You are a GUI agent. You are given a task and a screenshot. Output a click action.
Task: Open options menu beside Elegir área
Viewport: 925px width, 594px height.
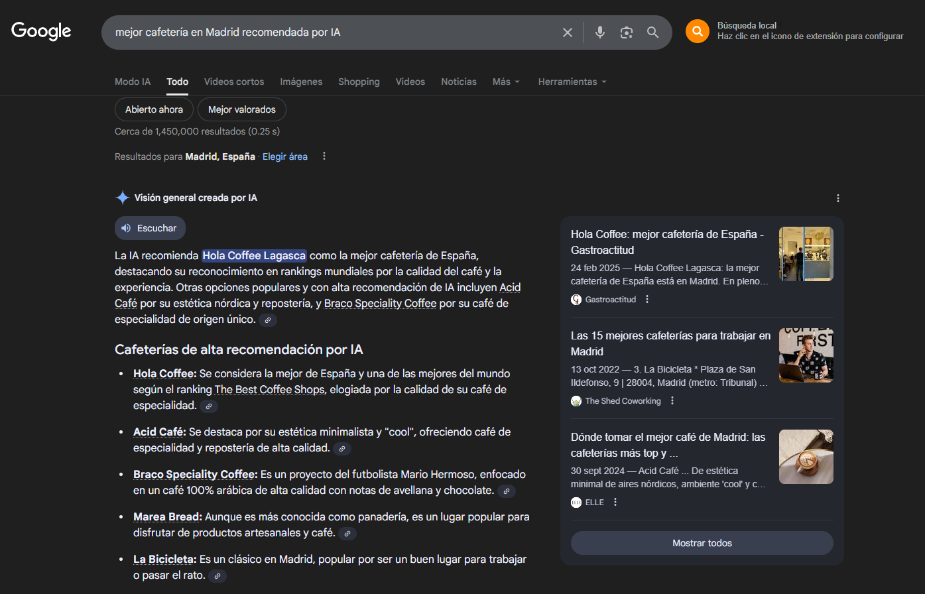[324, 156]
